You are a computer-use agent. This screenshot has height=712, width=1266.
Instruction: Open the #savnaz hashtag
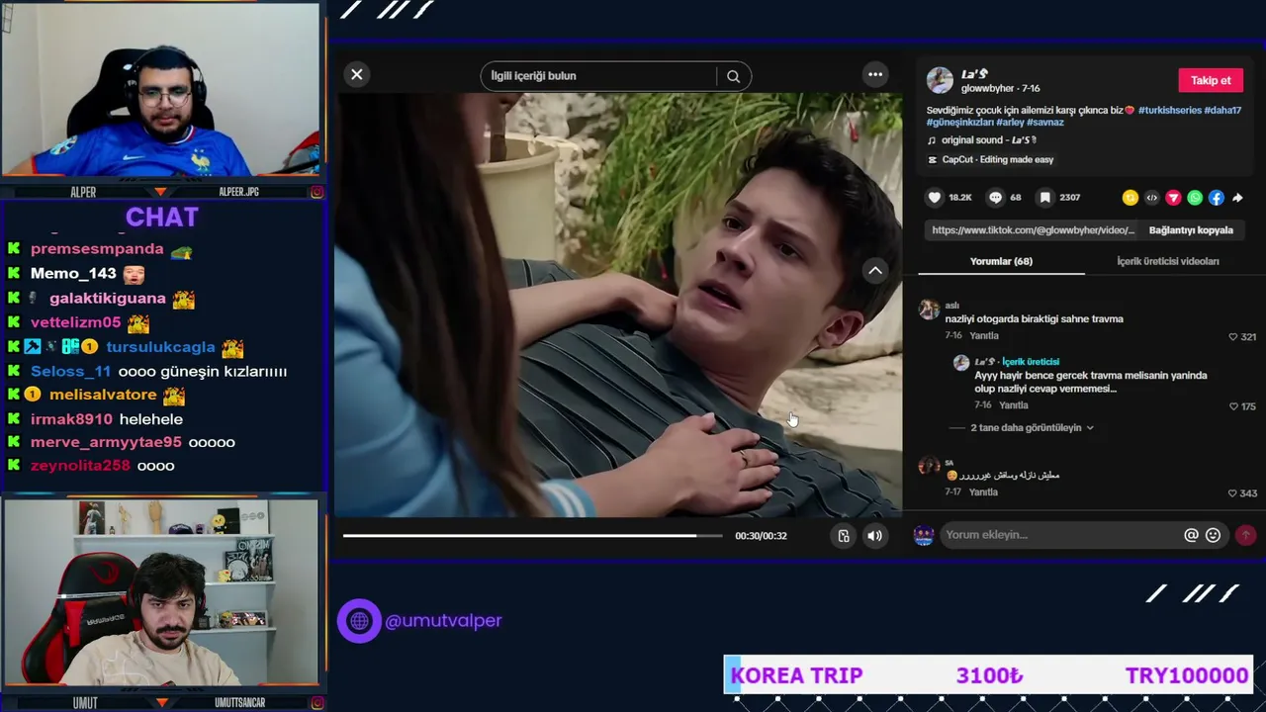(x=1045, y=123)
